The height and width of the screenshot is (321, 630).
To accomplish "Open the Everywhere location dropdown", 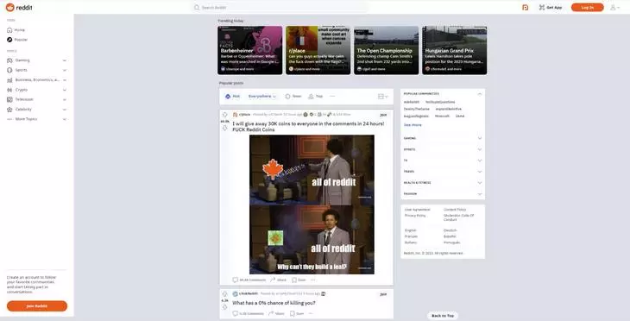I will click(262, 97).
